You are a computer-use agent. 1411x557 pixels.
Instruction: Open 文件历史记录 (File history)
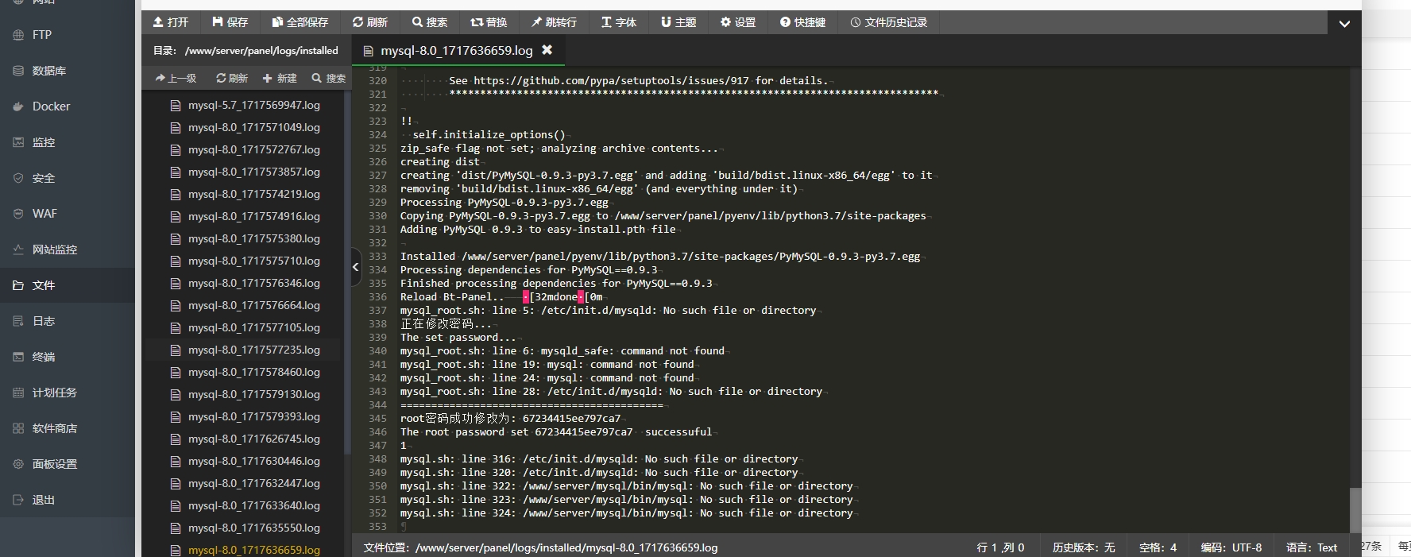[x=889, y=22]
